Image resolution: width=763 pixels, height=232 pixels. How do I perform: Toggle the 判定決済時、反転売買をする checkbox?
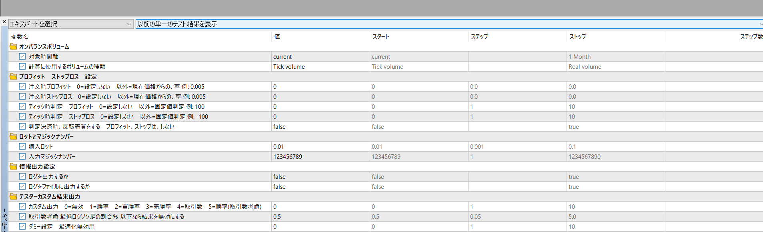coord(22,126)
